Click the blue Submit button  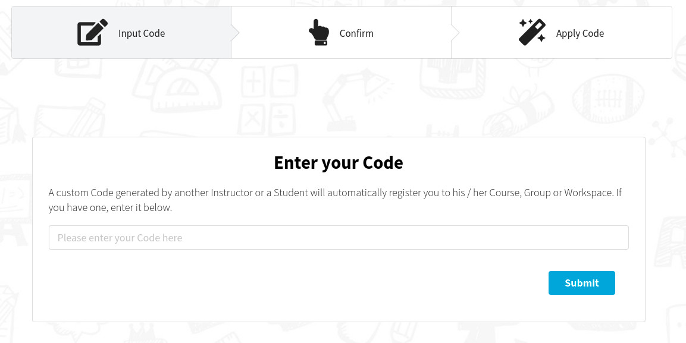581,283
